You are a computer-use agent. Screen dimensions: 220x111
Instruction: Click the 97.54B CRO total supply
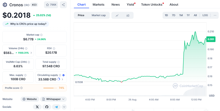[x=51, y=66]
